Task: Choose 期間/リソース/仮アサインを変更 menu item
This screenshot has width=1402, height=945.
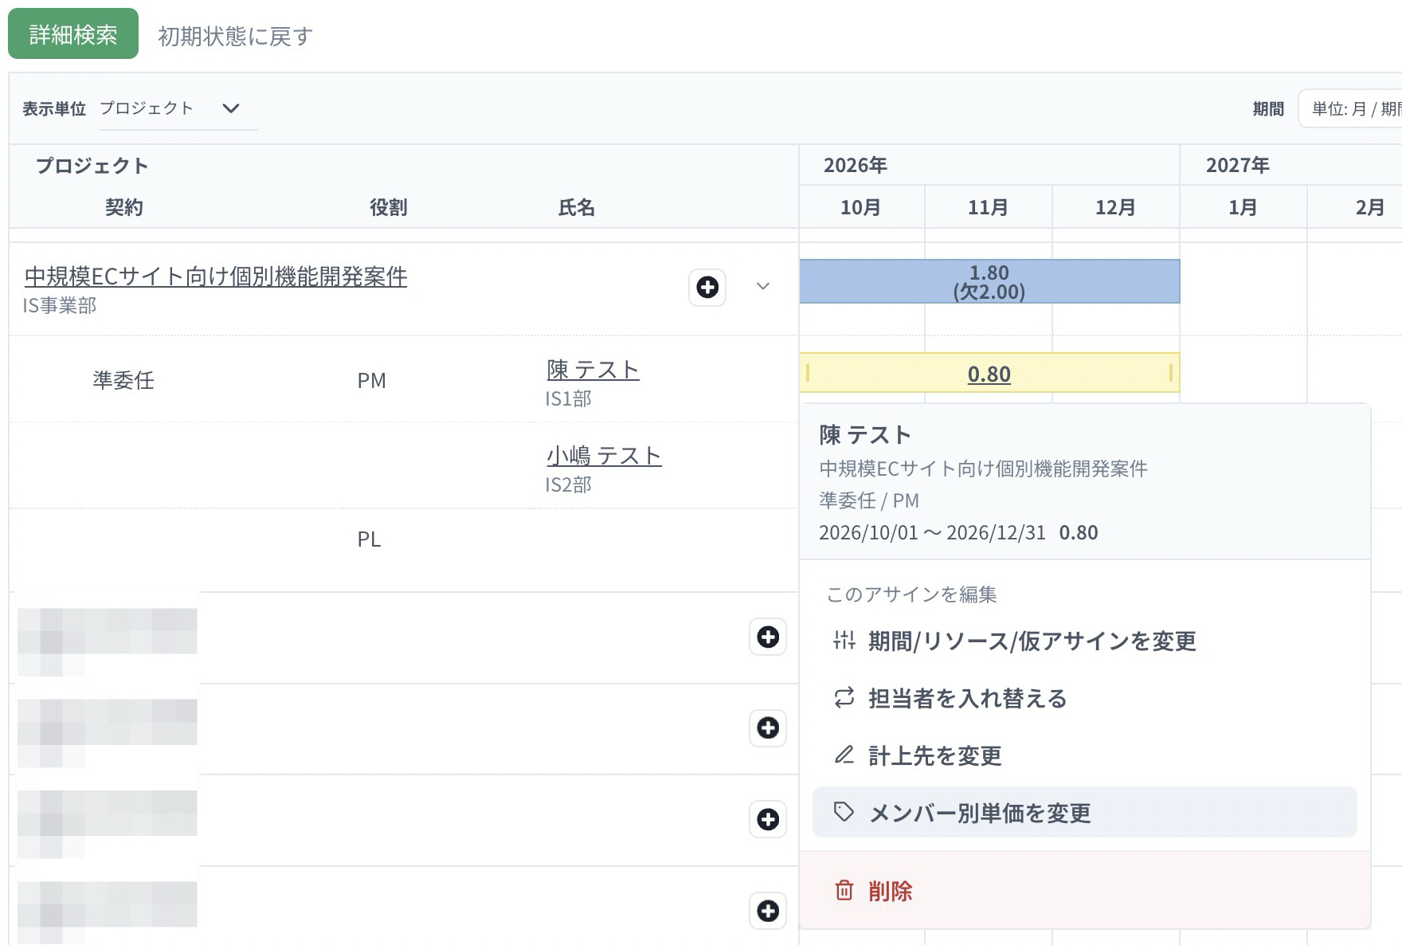Action: point(1084,641)
